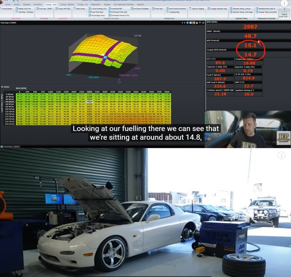Open the Enrichment Time (ms) table
The height and width of the screenshot is (277, 291).
(x=118, y=12)
